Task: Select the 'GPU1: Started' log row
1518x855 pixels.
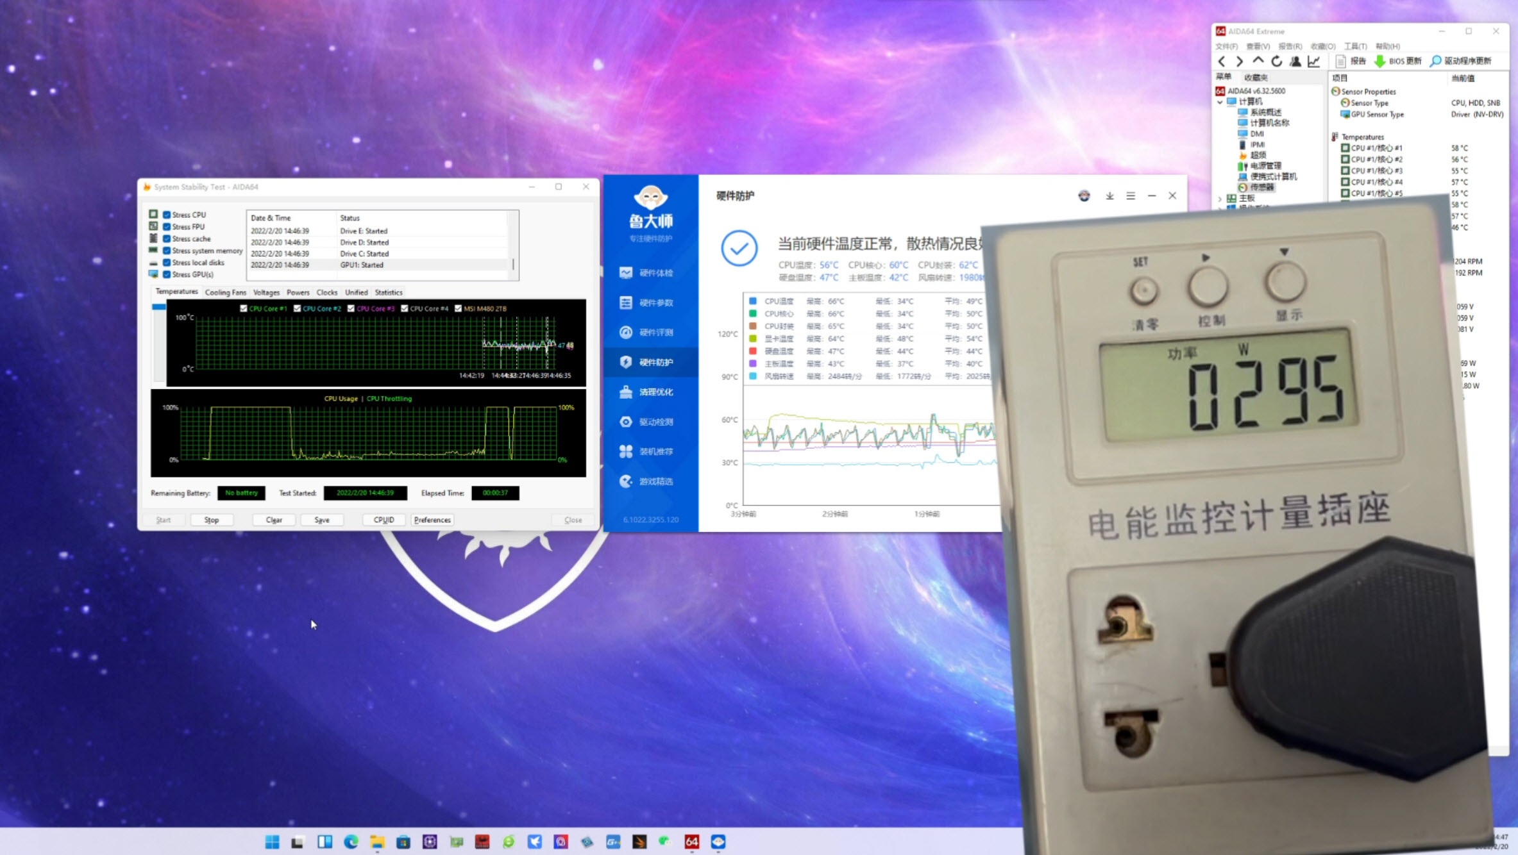Action: pyautogui.click(x=378, y=265)
